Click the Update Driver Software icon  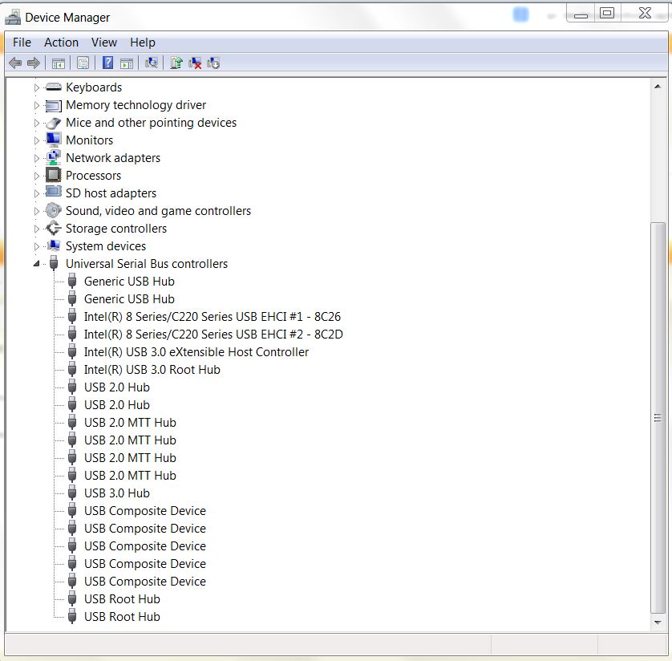(x=176, y=63)
